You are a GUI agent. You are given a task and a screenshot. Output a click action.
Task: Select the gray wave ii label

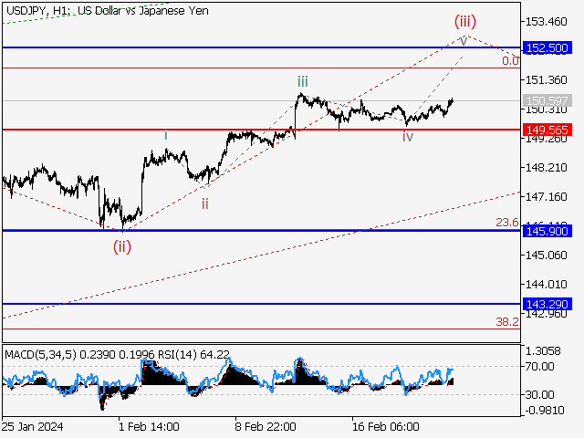point(204,203)
